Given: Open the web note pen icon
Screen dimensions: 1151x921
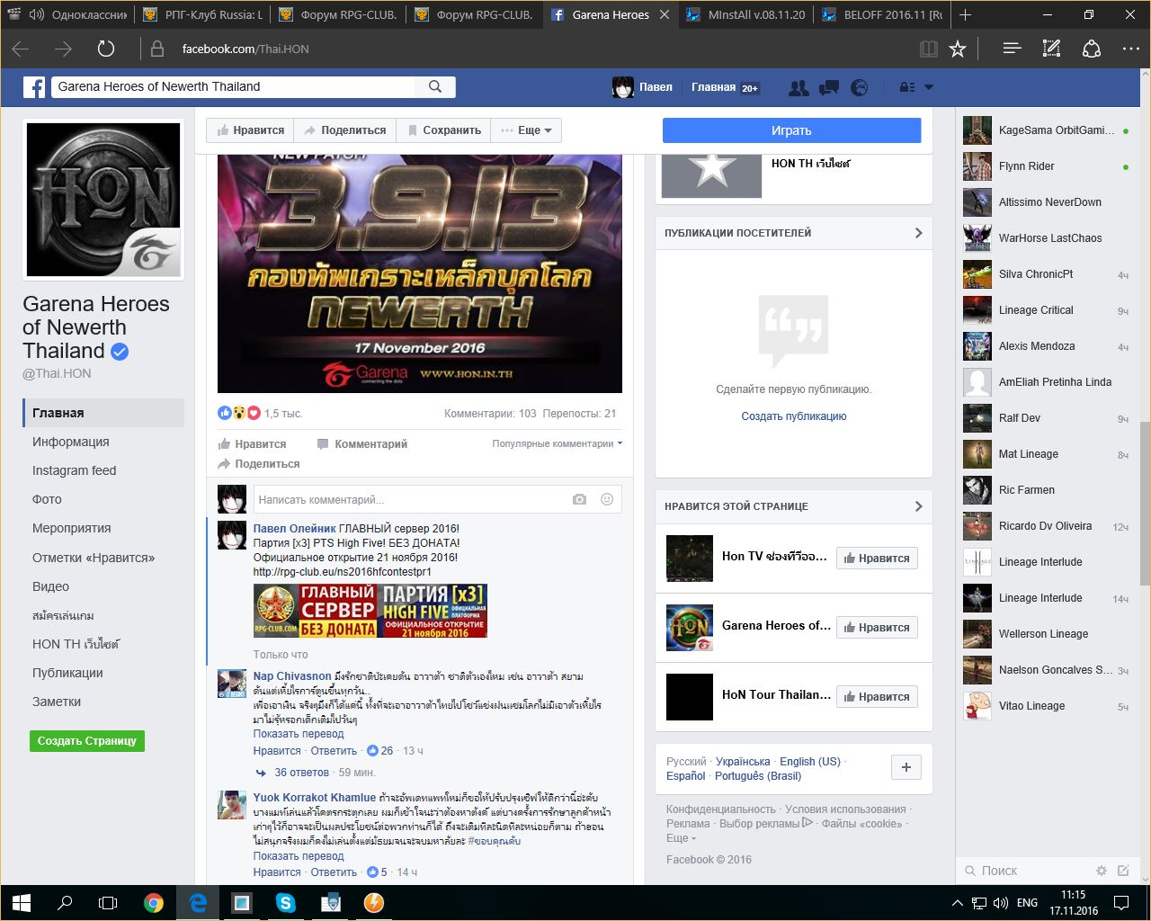Looking at the screenshot, I should [x=1051, y=49].
